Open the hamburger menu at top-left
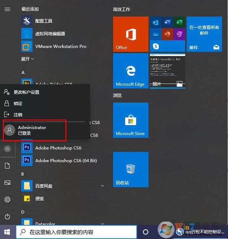 tap(7, 10)
